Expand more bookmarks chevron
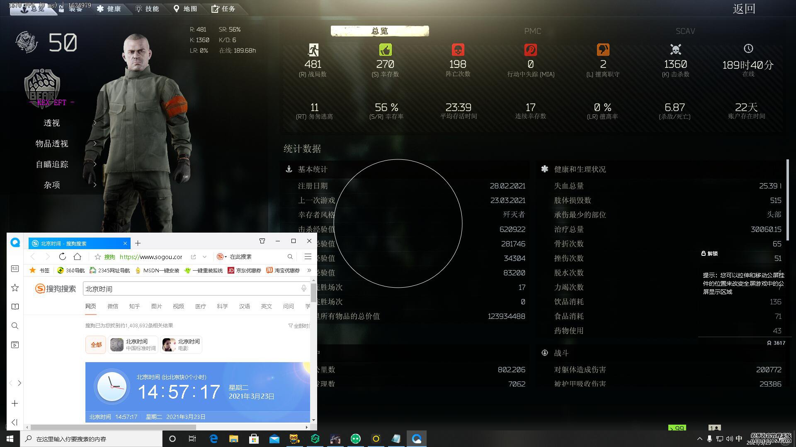This screenshot has height=447, width=796. tap(309, 270)
